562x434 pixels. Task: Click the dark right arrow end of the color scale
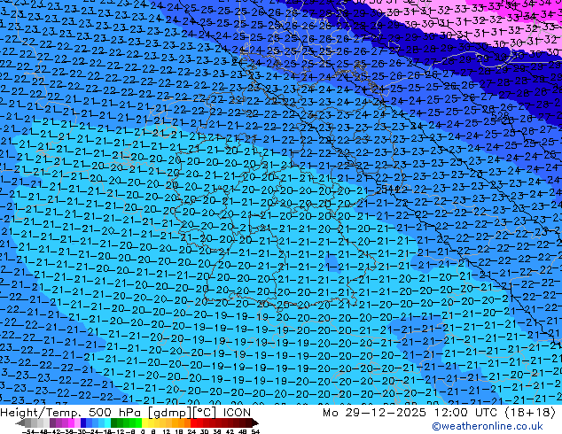tap(255, 422)
